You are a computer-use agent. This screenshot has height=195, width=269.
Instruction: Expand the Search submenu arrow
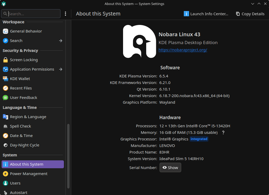click(61, 41)
